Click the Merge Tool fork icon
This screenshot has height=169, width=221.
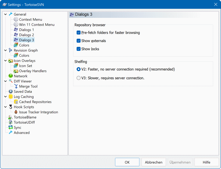pos(16,86)
